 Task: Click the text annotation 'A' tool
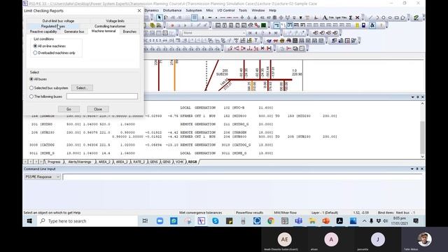pos(325,17)
